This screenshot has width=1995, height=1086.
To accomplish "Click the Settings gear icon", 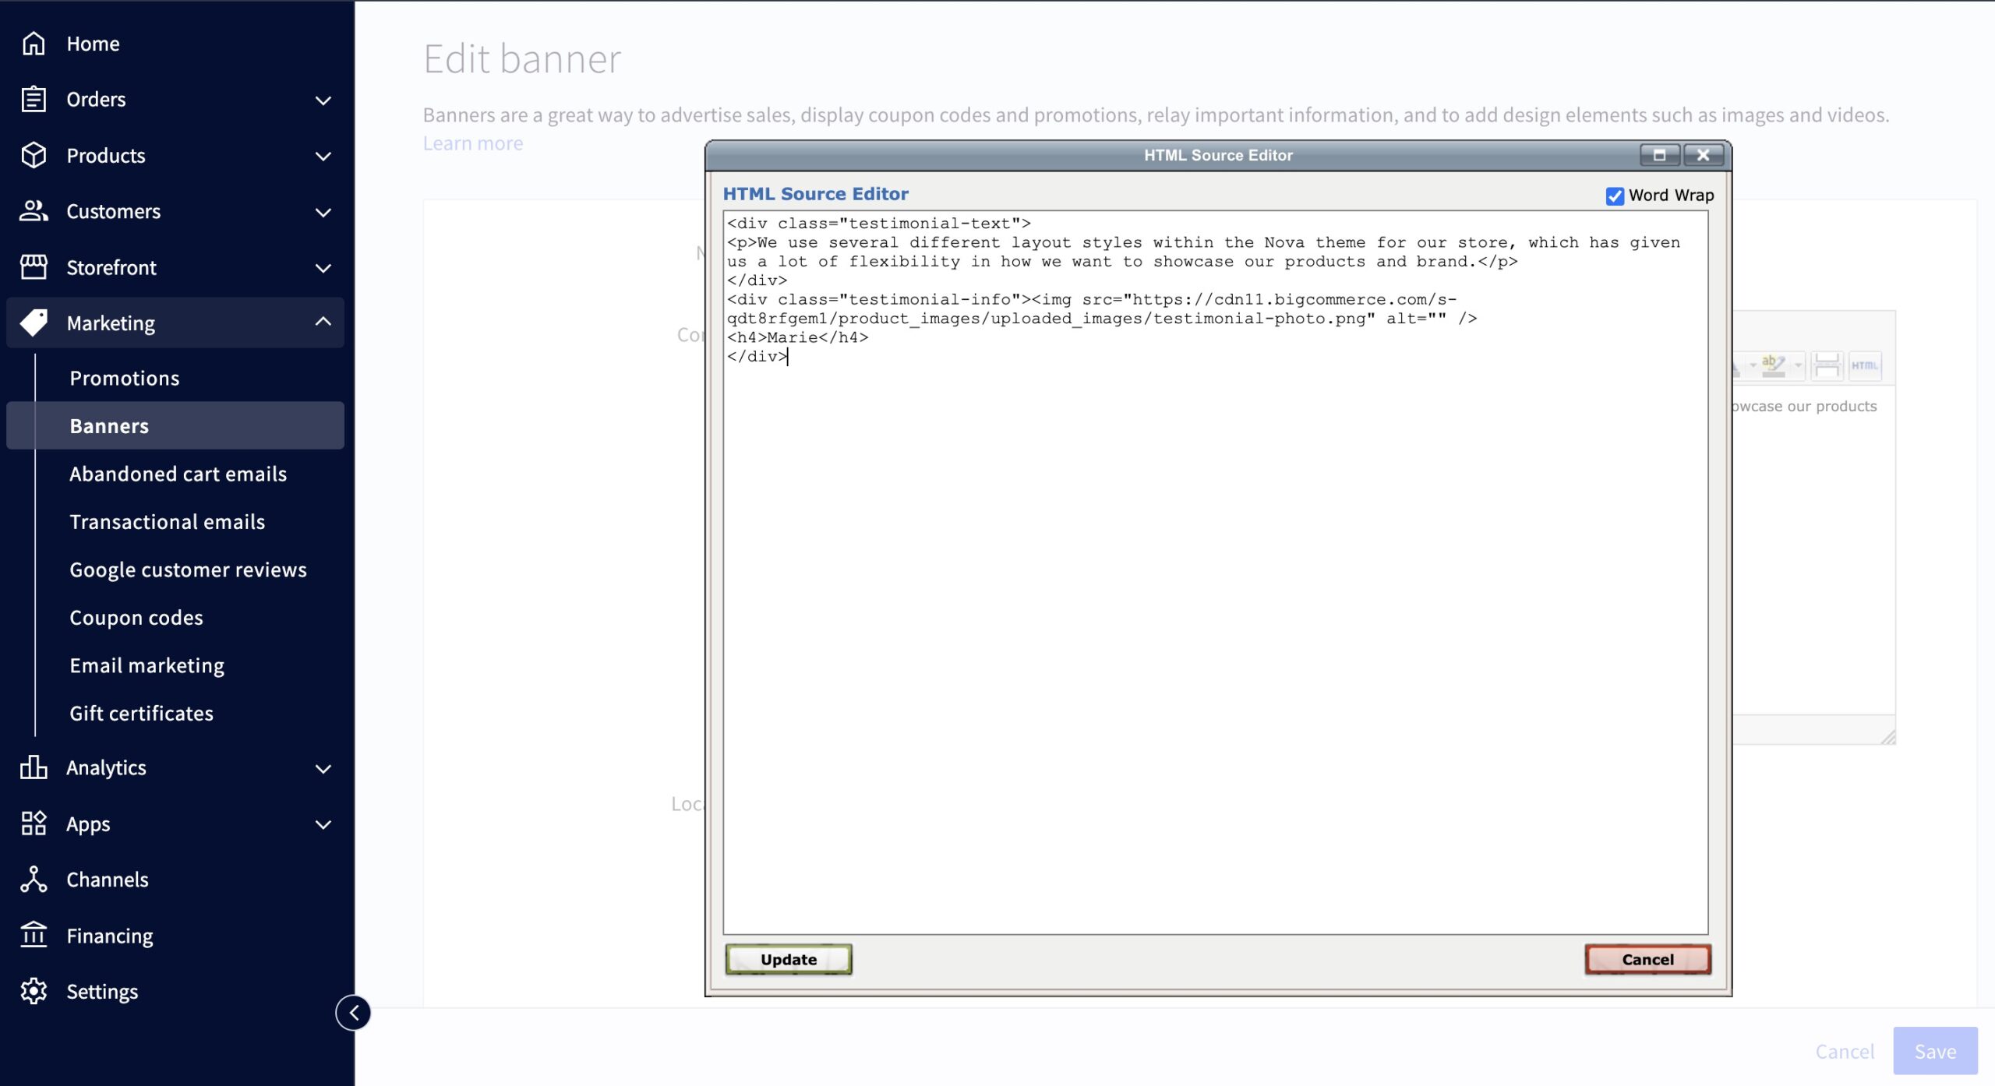I will coord(34,991).
